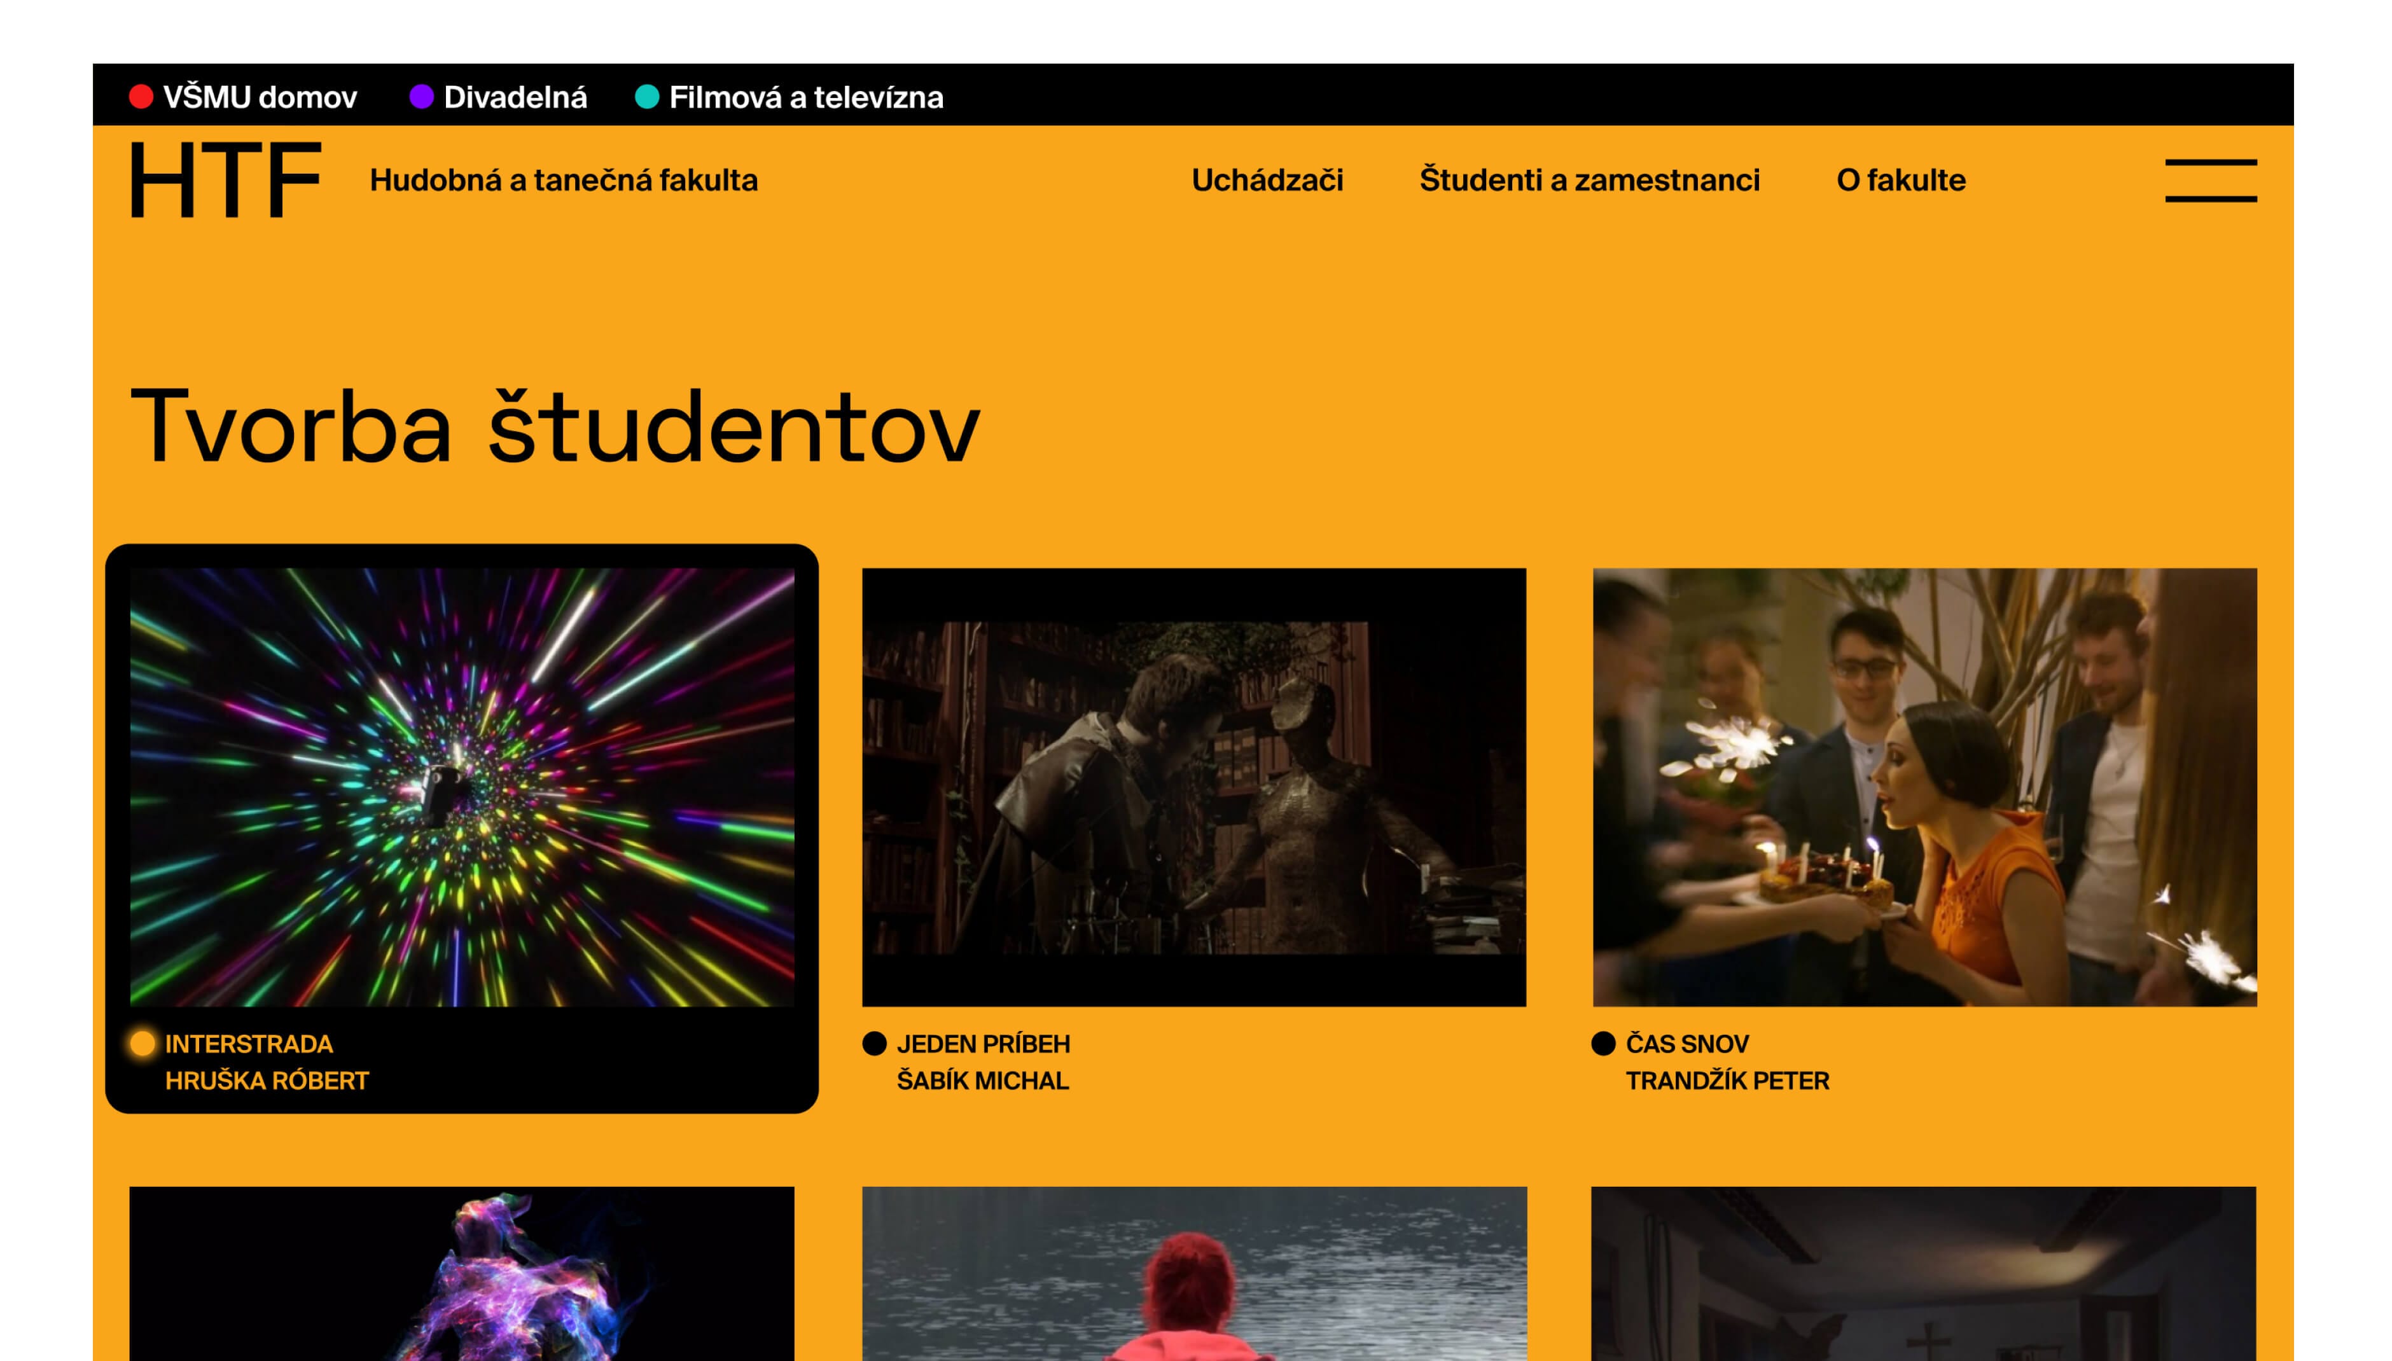Click the red dot beside VŠMU domov
The height and width of the screenshot is (1361, 2392).
(141, 97)
